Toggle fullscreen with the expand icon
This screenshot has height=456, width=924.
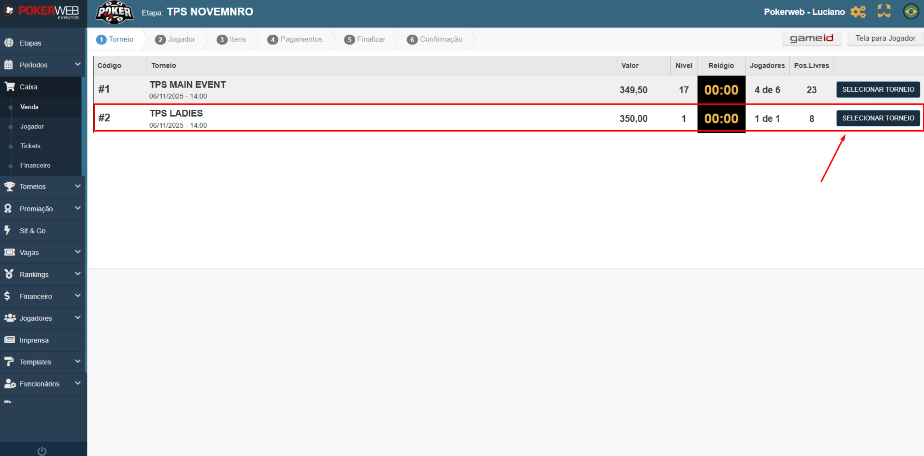pyautogui.click(x=884, y=11)
